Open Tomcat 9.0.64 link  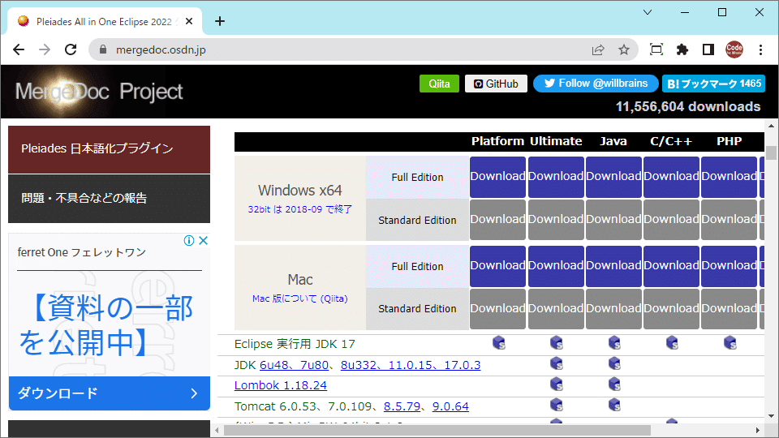coord(450,406)
